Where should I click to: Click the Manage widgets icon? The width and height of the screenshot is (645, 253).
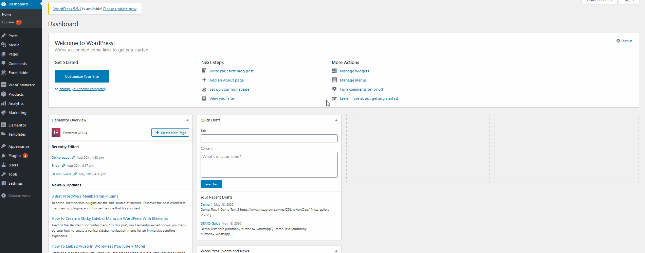coord(334,71)
